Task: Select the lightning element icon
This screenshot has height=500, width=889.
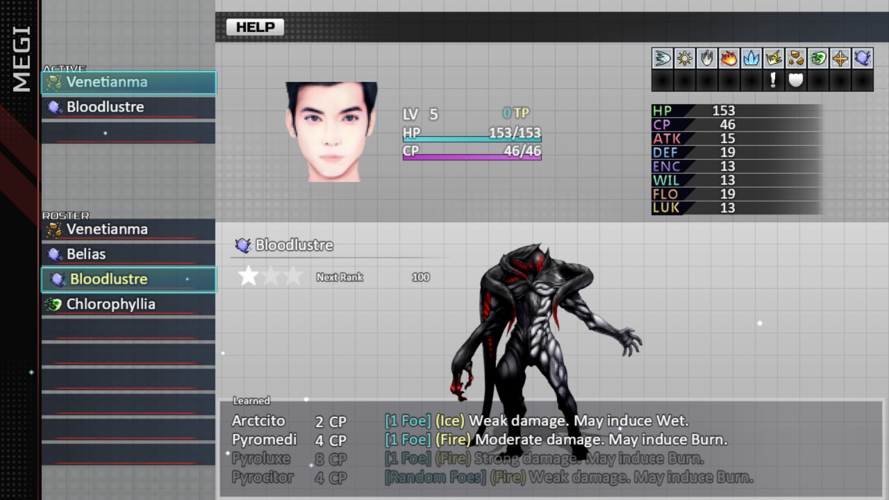Action: tap(774, 58)
